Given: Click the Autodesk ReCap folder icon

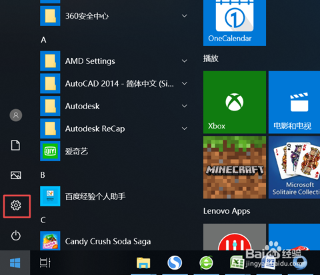Looking at the screenshot, I should point(50,129).
